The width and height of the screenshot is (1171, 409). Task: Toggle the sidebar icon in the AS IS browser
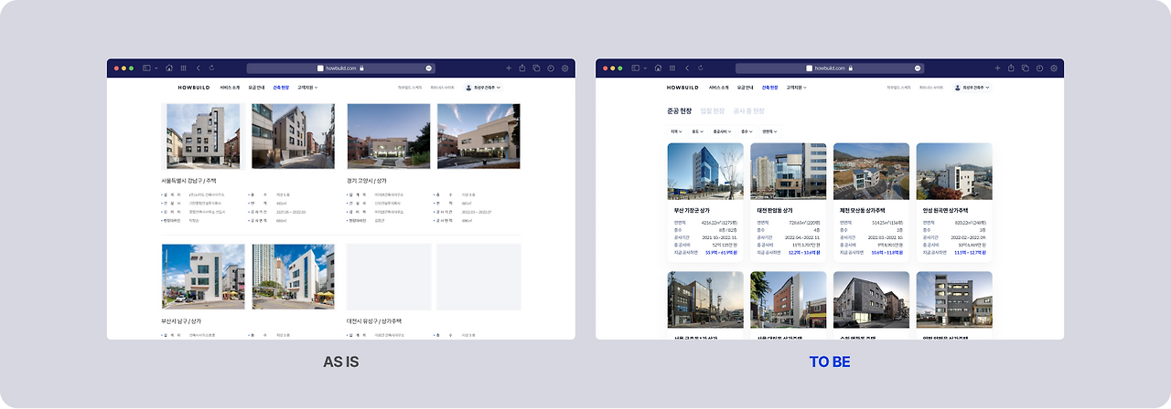point(145,68)
